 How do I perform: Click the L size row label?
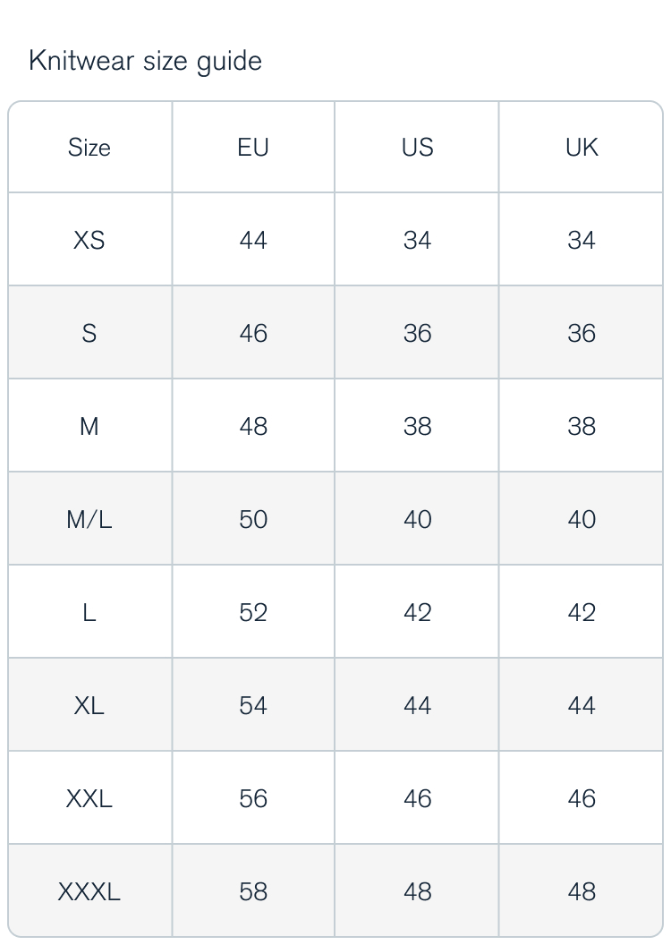89,613
